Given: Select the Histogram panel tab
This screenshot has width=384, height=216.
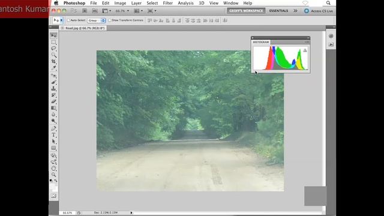Looking at the screenshot, I should 261,42.
